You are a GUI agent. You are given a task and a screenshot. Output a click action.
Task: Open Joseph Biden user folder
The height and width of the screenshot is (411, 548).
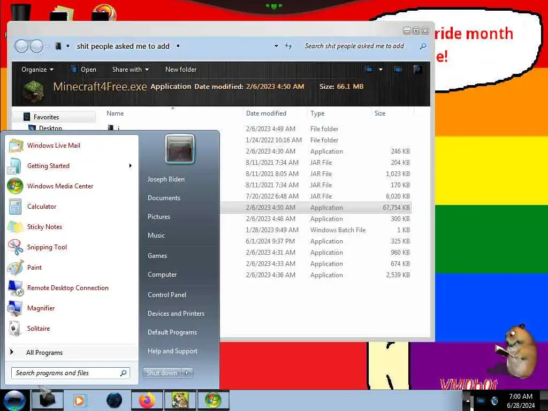coord(166,179)
